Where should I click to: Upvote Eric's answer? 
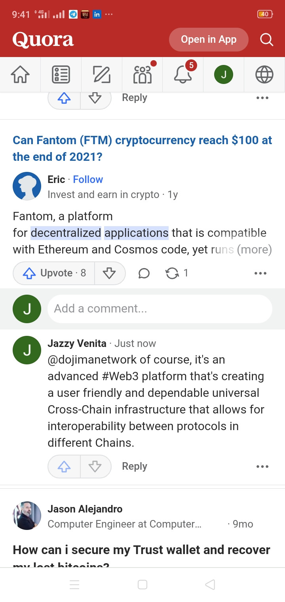coord(54,273)
